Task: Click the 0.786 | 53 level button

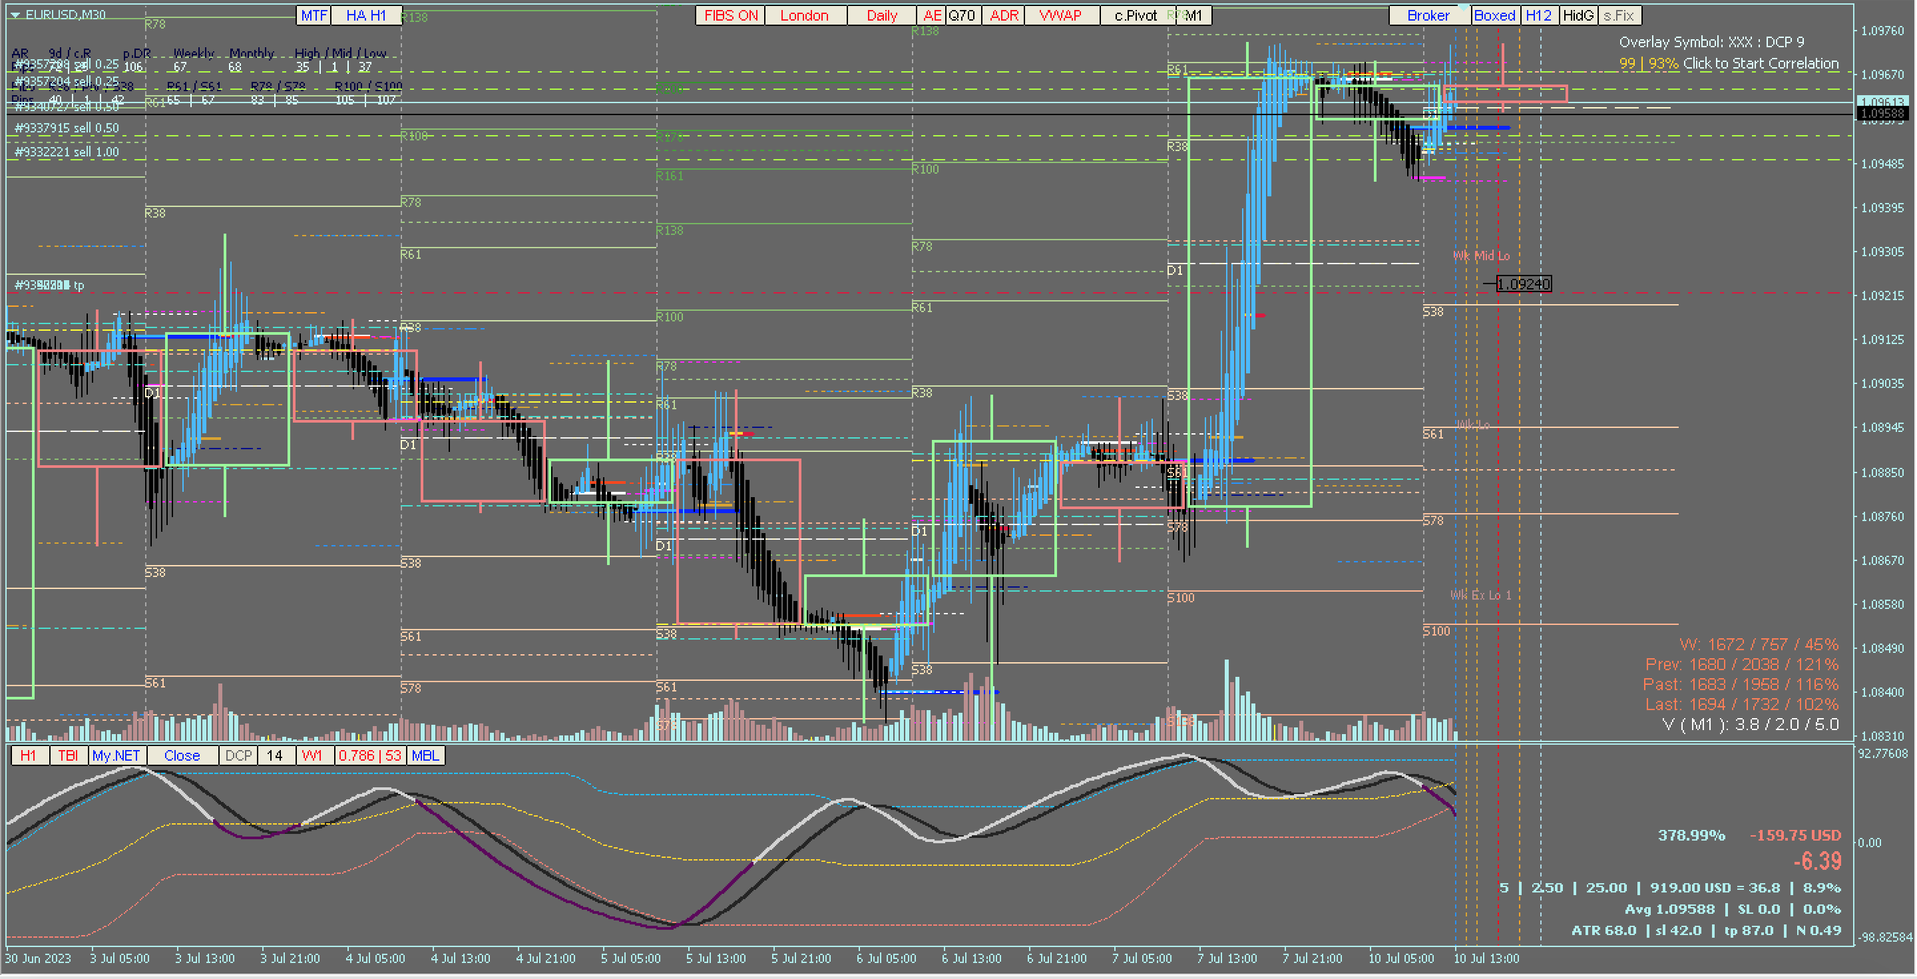Action: [370, 756]
